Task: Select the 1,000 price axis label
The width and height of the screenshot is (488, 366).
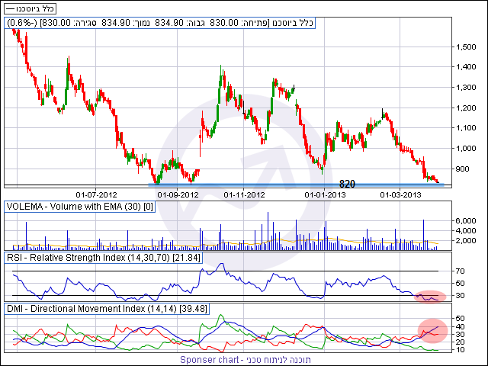Action: click(466, 149)
